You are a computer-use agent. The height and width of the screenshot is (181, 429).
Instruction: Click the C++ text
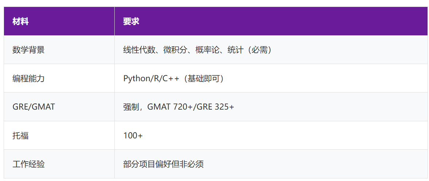[x=171, y=78]
